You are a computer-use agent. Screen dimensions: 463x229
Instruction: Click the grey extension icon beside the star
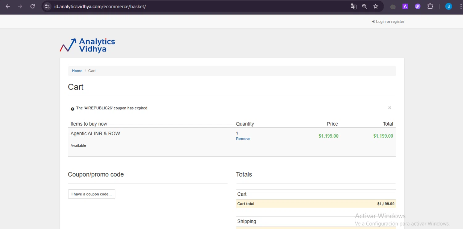pyautogui.click(x=393, y=6)
